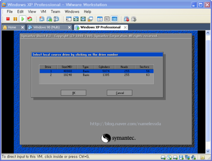Click the vertical scrollbar up arrow

click(x=208, y=33)
